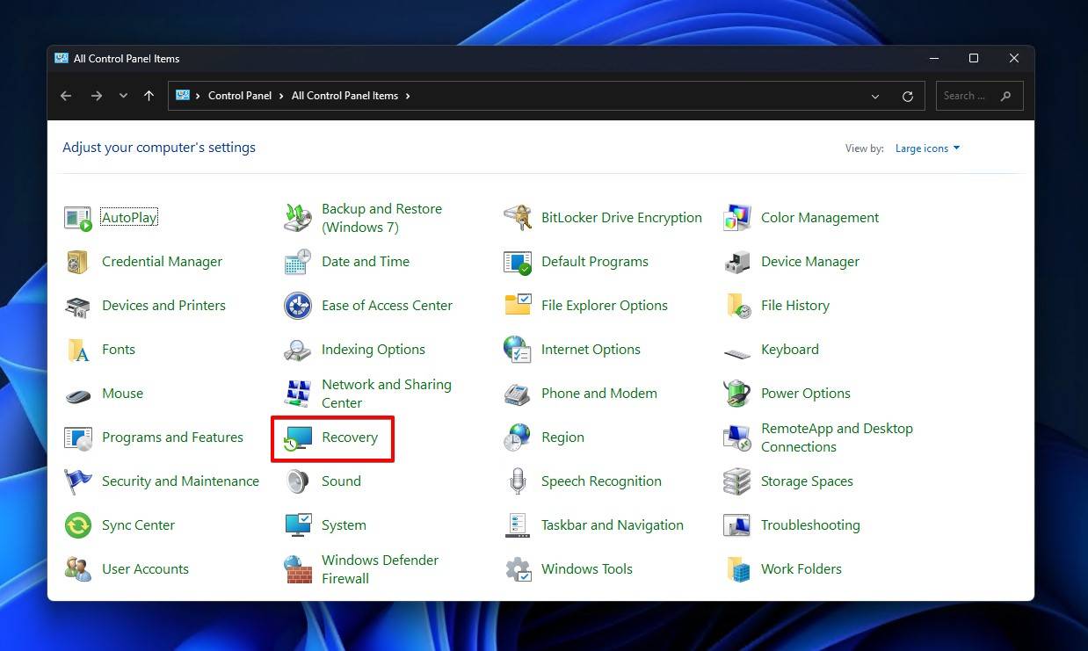Open the Phone and Modem icon

coord(518,394)
